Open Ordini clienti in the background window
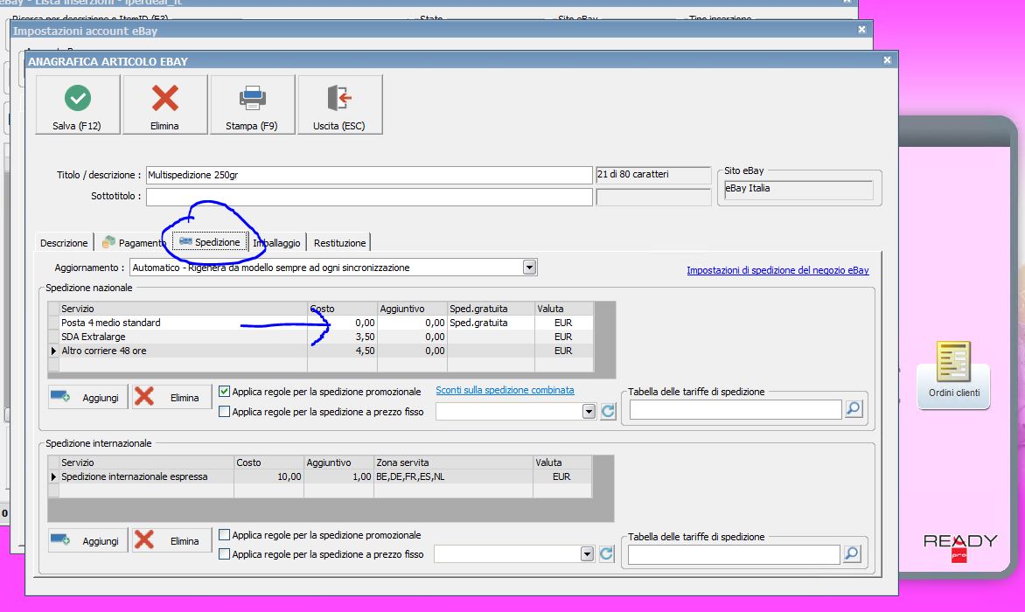This screenshot has width=1025, height=612. point(954,374)
